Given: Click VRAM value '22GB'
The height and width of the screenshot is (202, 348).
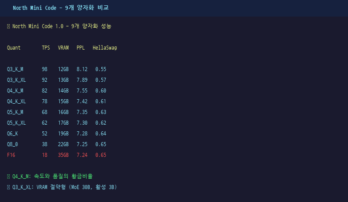Looking at the screenshot, I should (63, 144).
